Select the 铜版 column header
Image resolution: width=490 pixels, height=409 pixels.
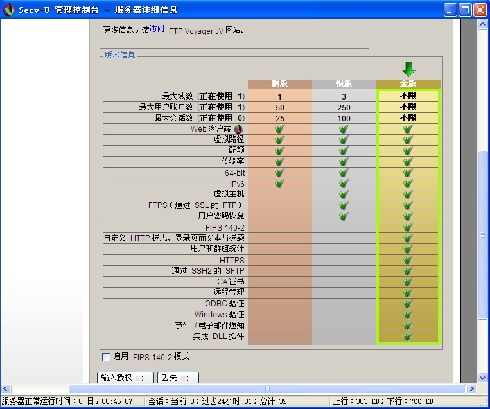tap(280, 83)
